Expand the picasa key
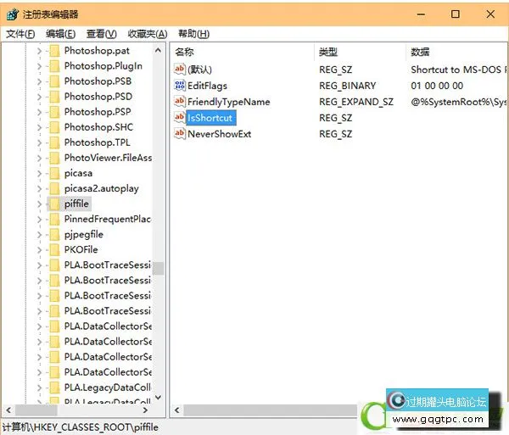This screenshot has width=509, height=435. pos(39,174)
